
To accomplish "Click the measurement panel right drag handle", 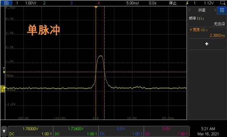I will coord(215,10).
